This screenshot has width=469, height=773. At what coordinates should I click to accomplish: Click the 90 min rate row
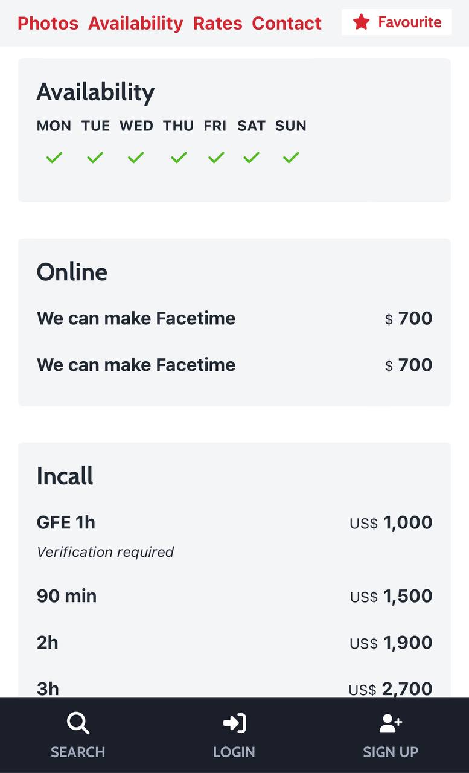coord(66,596)
